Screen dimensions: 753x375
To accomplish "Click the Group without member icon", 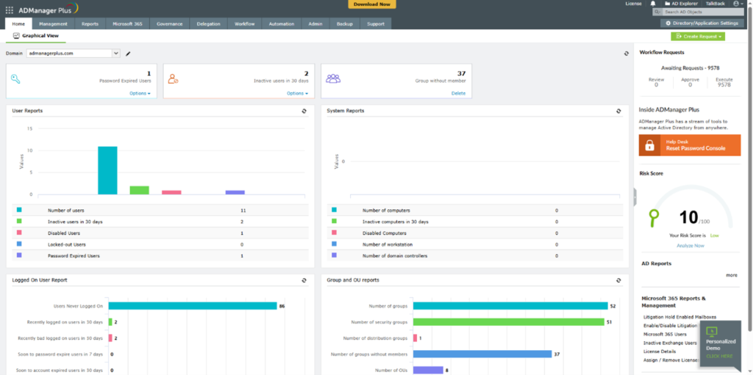I will 333,79.
